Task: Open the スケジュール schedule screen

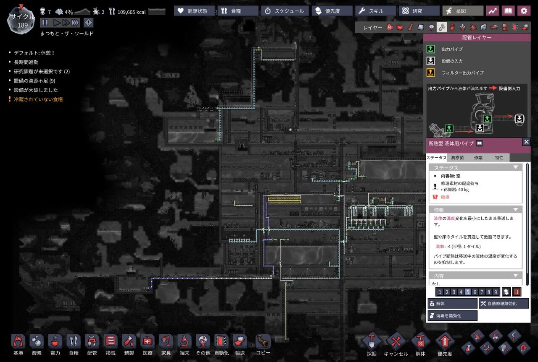Action: [285, 11]
